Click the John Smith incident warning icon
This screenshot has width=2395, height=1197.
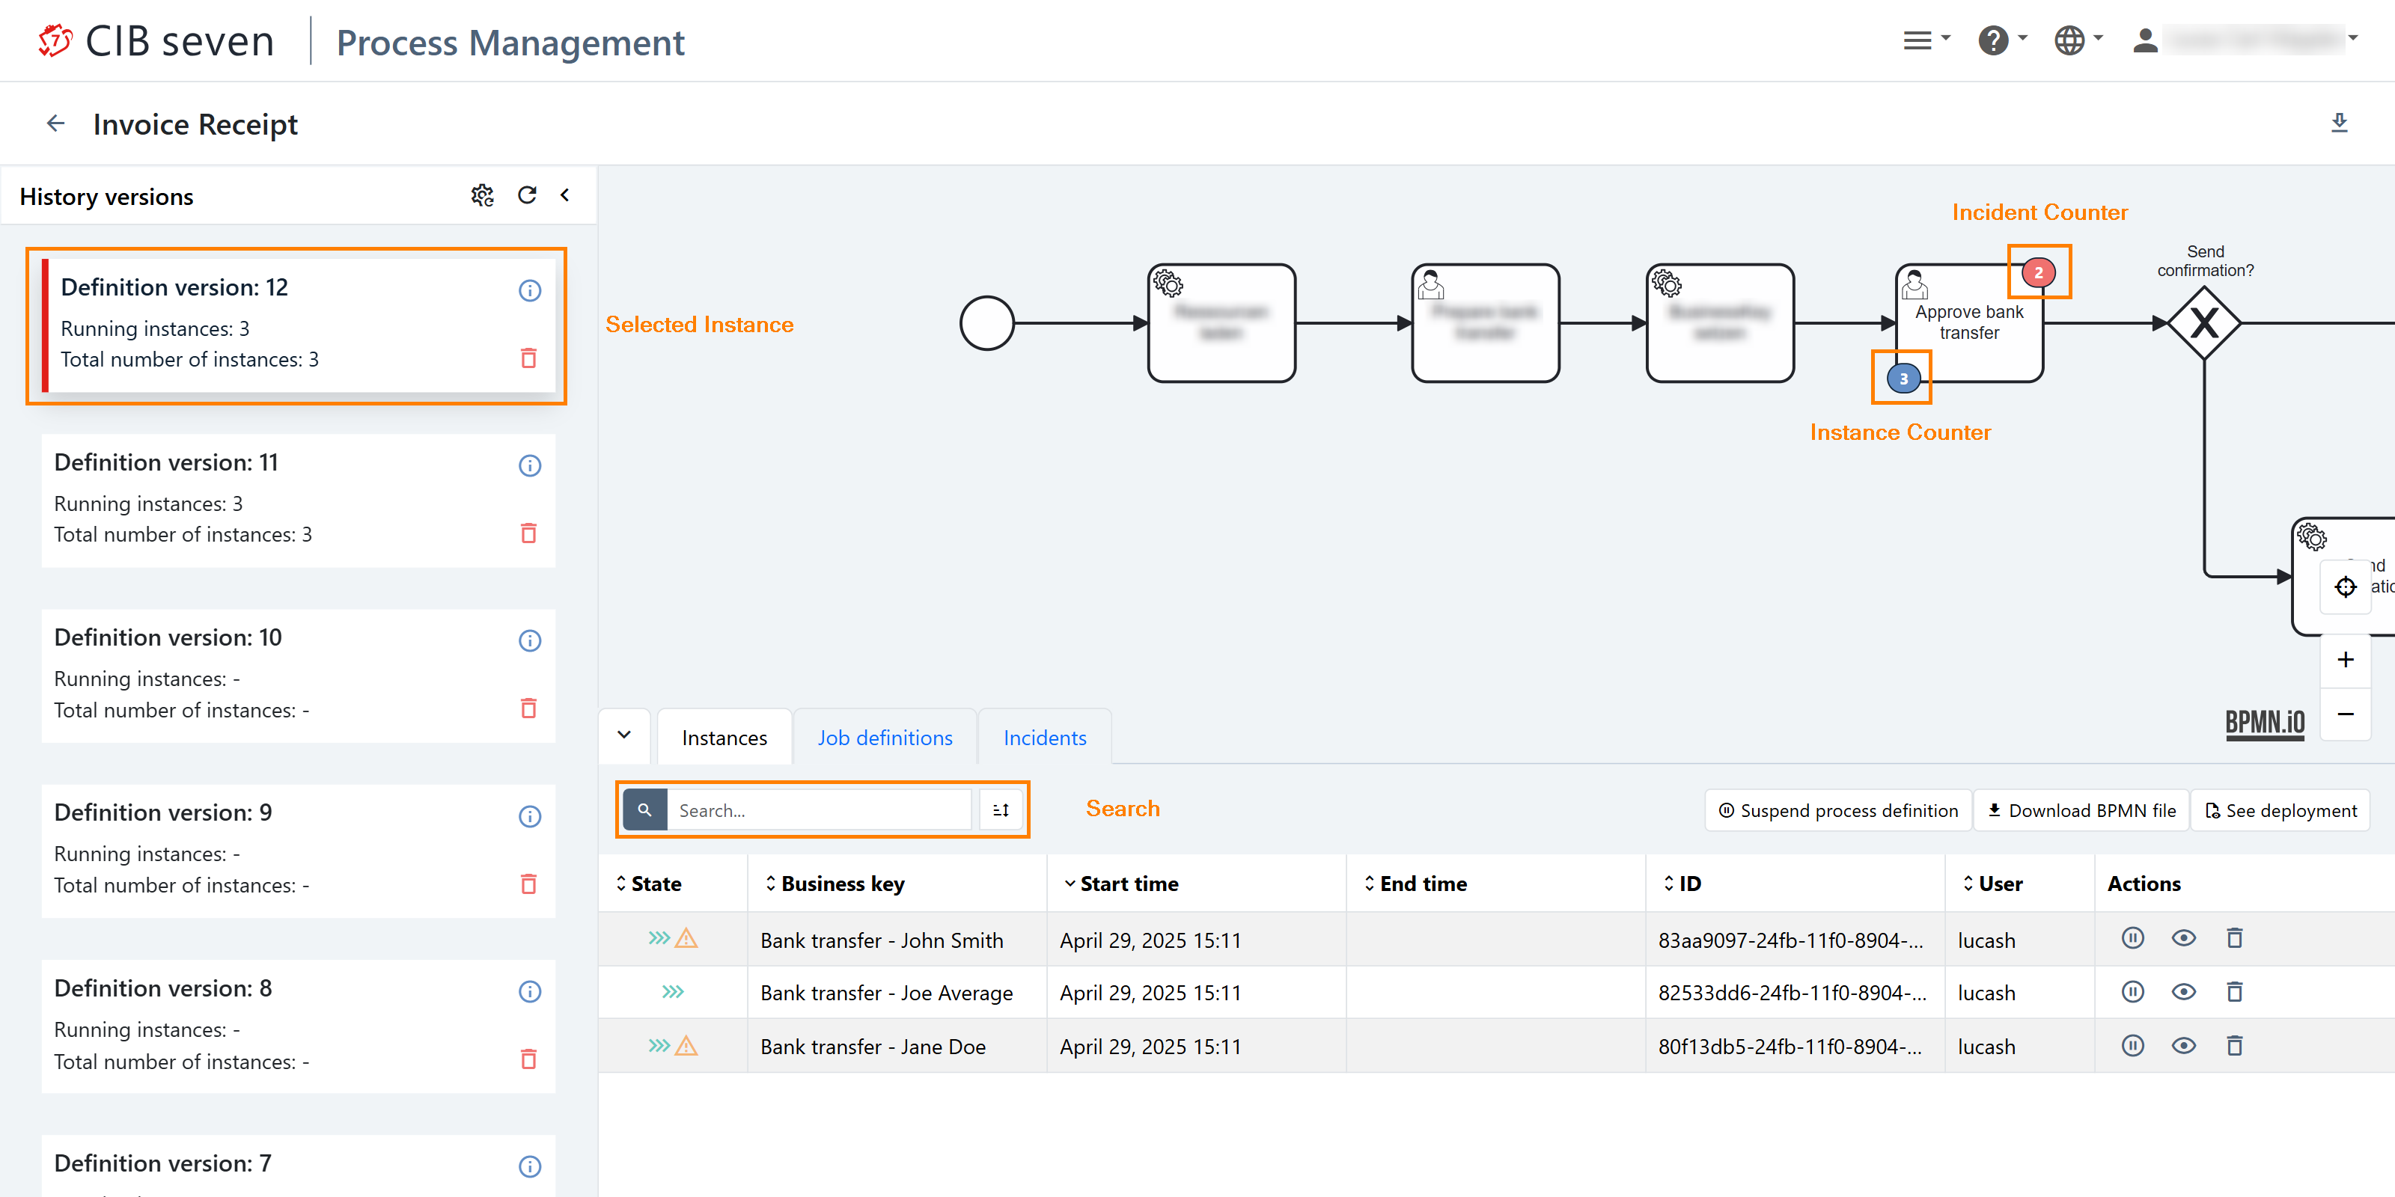(x=686, y=939)
